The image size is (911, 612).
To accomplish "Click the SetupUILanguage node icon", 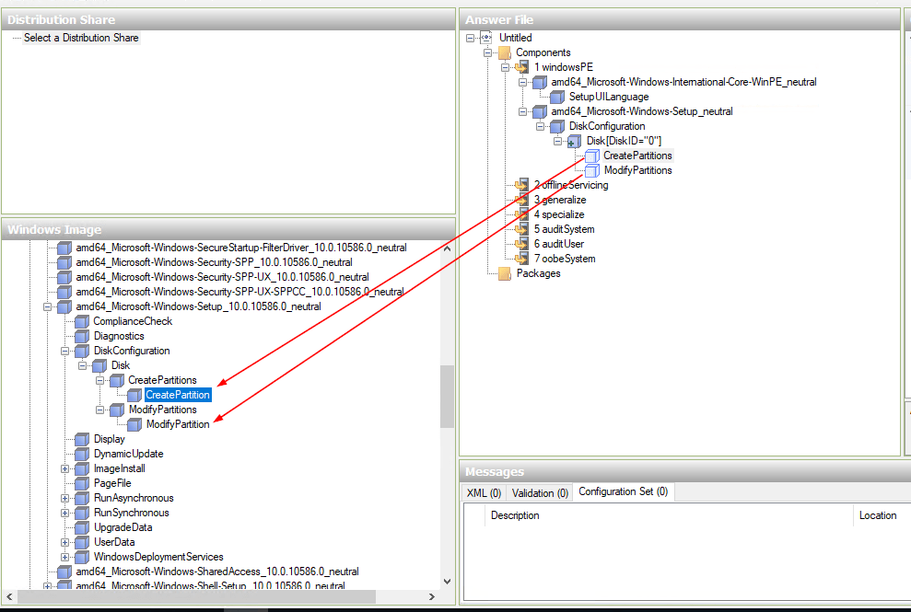I will (557, 97).
